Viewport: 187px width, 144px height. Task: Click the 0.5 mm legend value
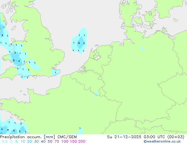(x=5, y=142)
